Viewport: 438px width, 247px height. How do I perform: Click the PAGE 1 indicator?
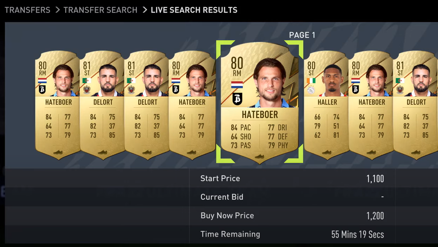pos(302,35)
